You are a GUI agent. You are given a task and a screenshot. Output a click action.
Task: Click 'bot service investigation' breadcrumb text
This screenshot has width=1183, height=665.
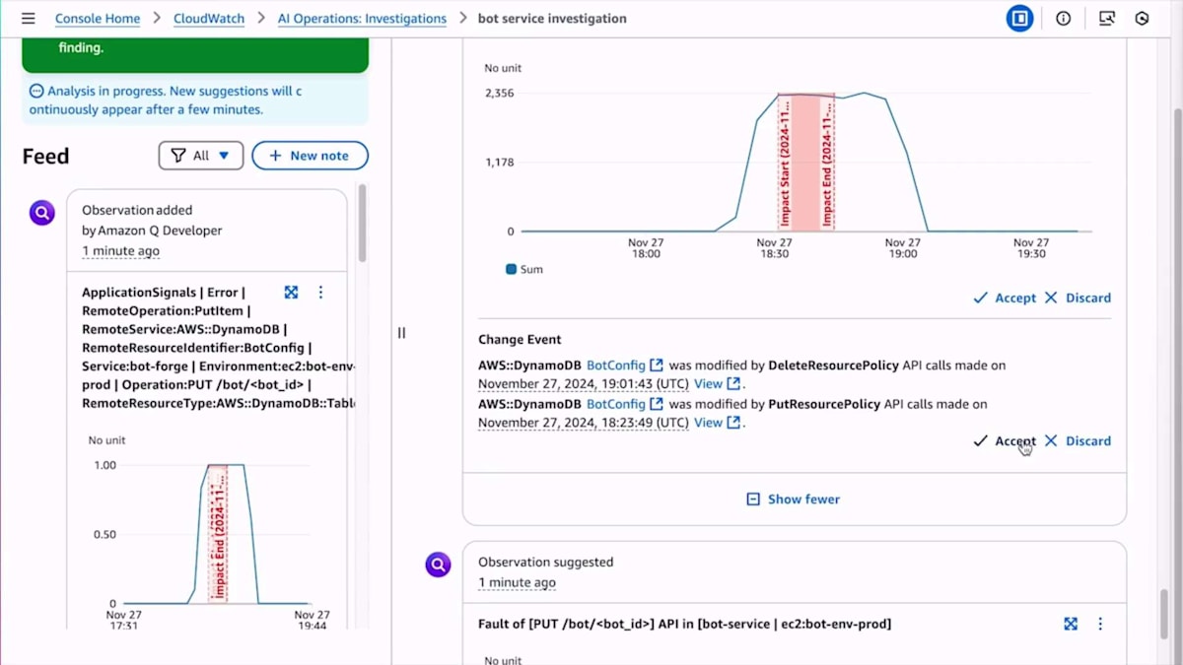[552, 19]
